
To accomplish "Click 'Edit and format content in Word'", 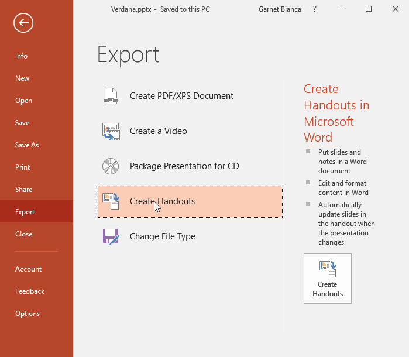I will [x=343, y=188].
